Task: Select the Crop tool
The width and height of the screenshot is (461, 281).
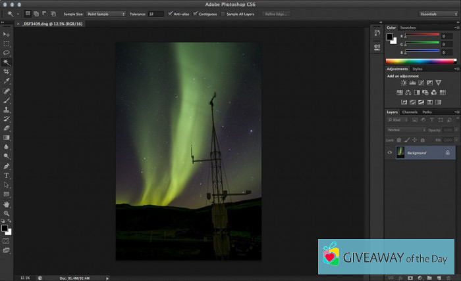Action: (x=7, y=72)
